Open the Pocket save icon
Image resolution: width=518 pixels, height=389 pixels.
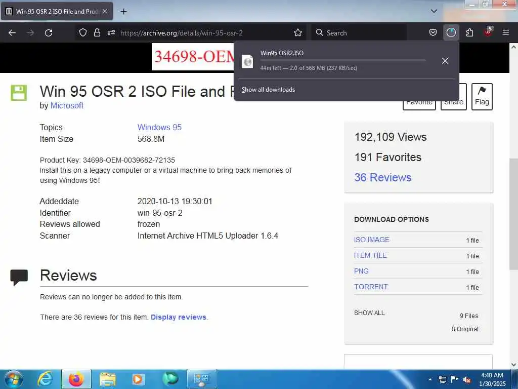(433, 32)
